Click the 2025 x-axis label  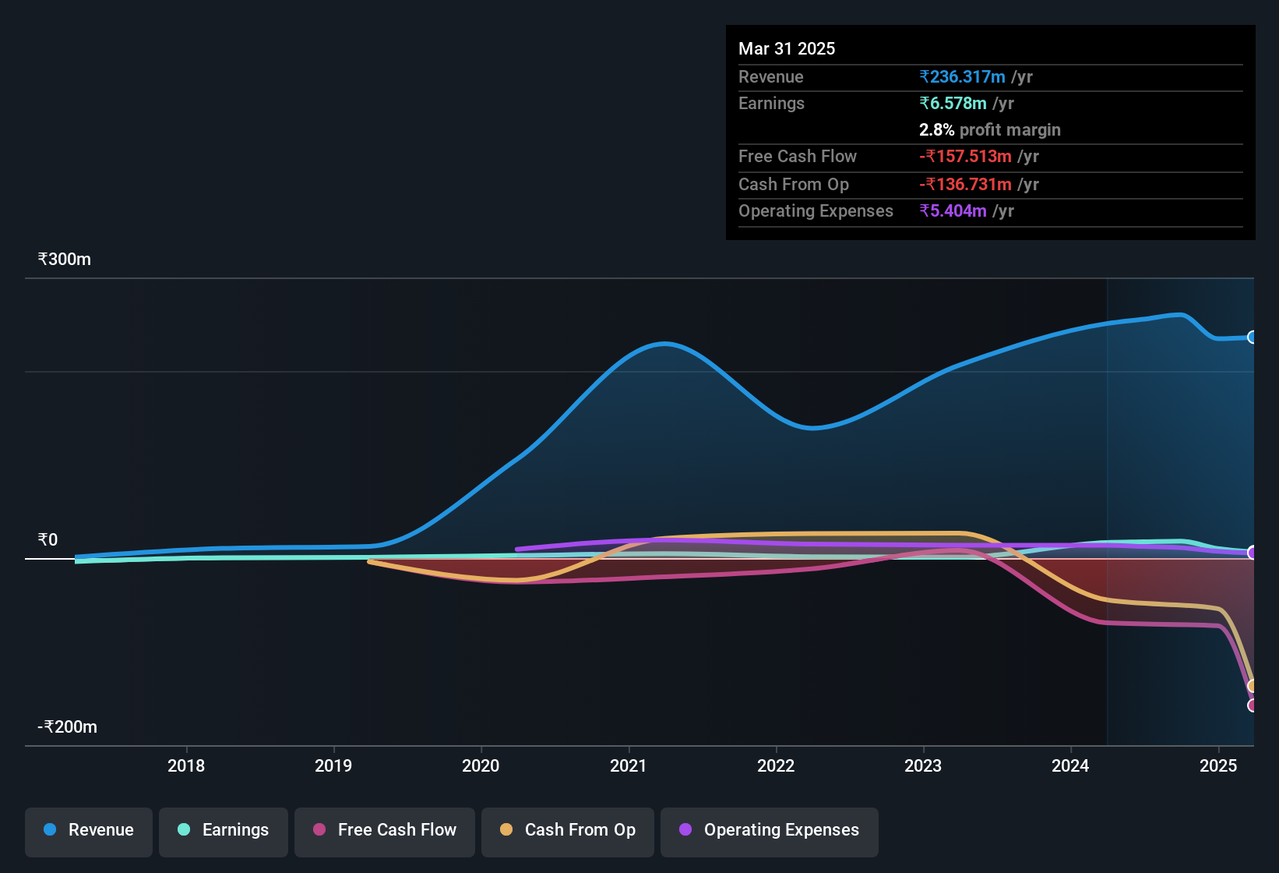pos(1218,766)
